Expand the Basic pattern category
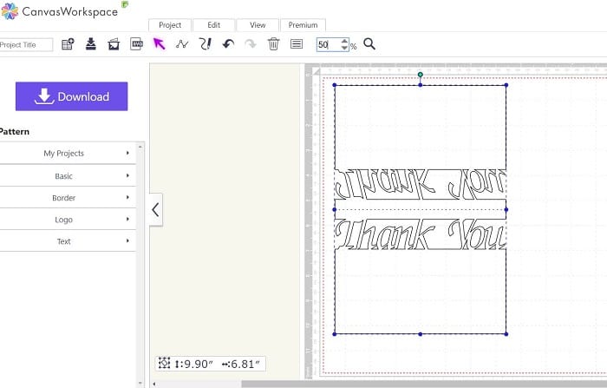 pyautogui.click(x=68, y=176)
